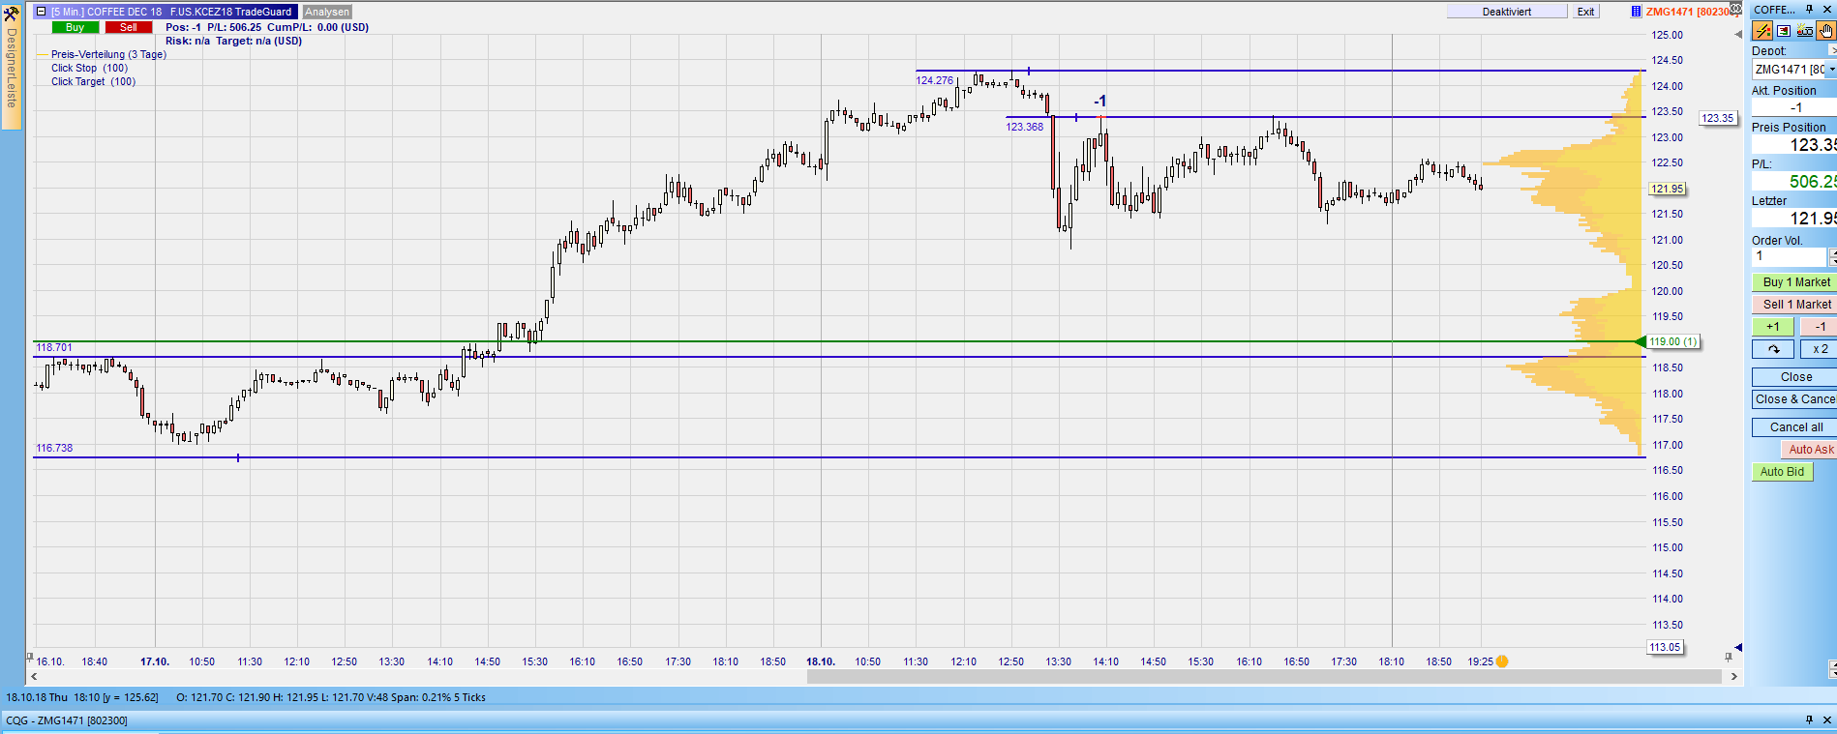Click the linked rings icon above price axis
This screenshot has width=1837, height=734.
click(x=1735, y=11)
